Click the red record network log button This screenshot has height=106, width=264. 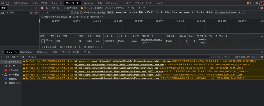tap(42, 8)
